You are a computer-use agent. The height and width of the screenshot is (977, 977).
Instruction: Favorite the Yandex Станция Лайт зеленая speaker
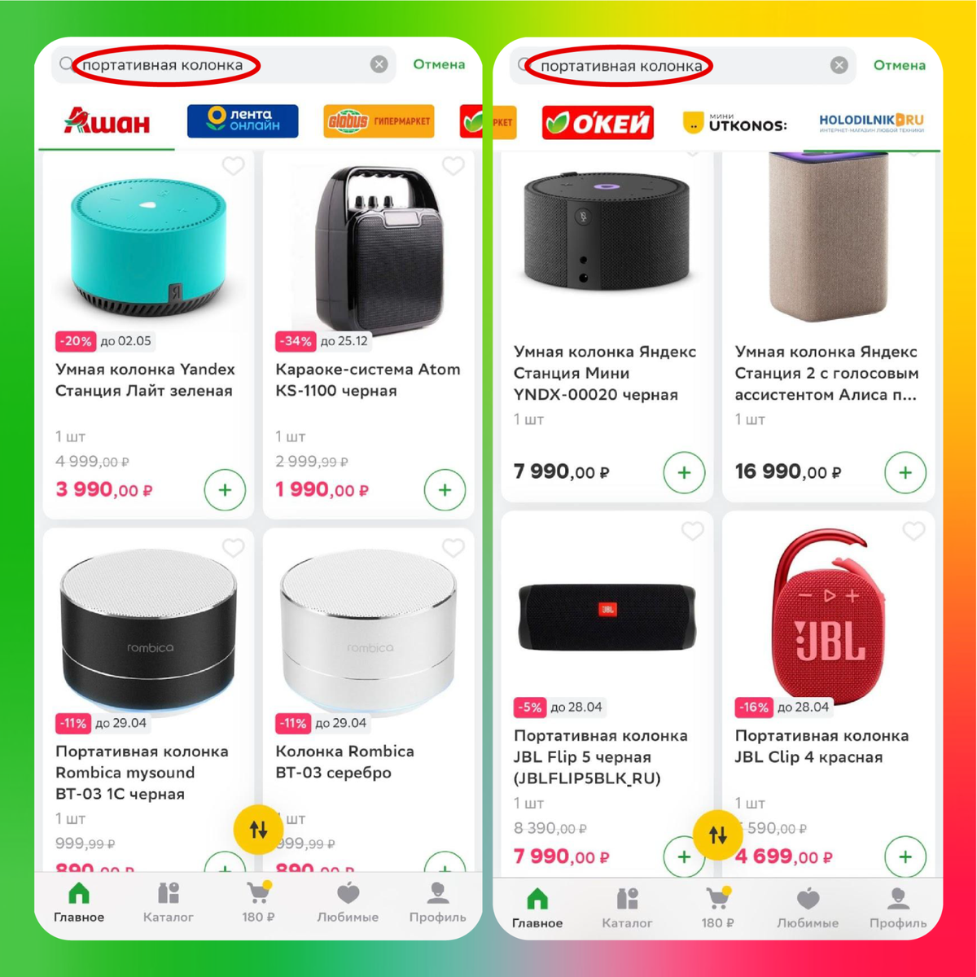click(234, 166)
